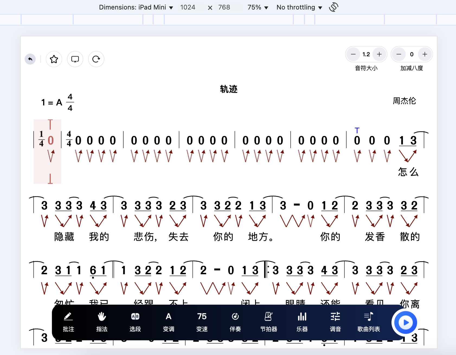Viewport: 456px width, 355px height.
Task: Open the 指法 fingering hand icon
Action: (102, 322)
